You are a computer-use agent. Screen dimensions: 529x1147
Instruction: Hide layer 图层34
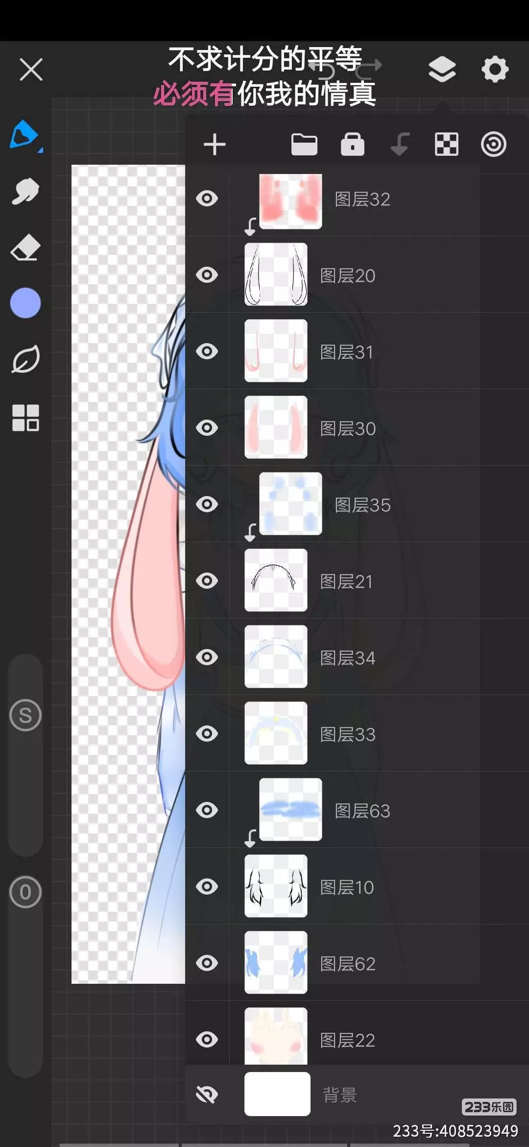[207, 657]
